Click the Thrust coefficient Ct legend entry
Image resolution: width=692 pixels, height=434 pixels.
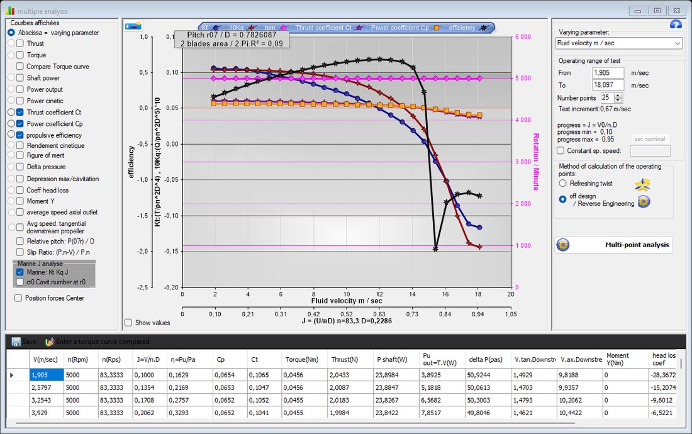coord(330,27)
